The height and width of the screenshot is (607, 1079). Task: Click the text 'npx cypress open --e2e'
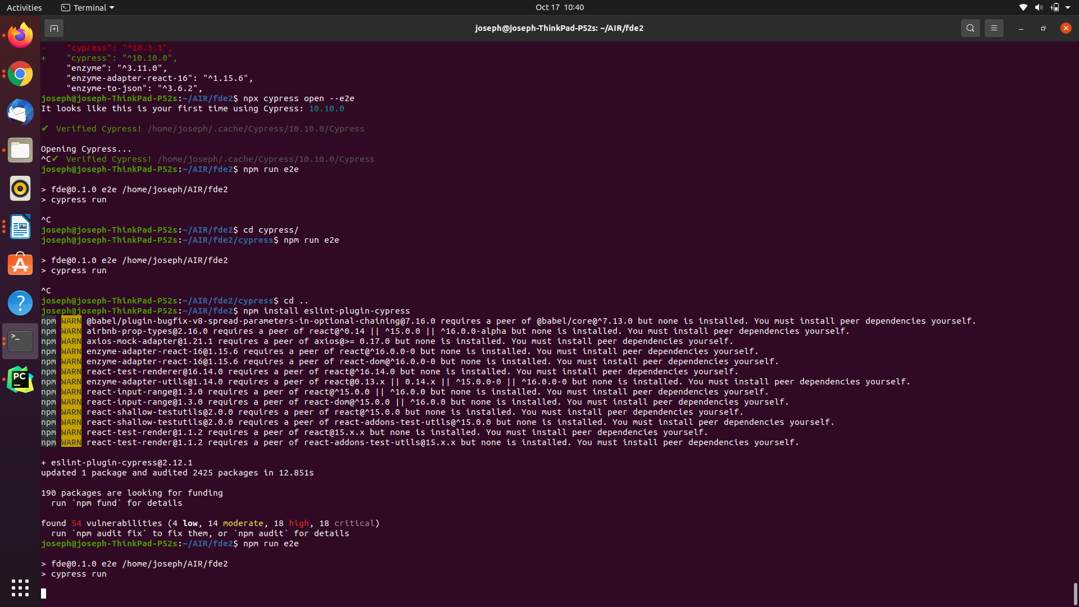pos(298,98)
